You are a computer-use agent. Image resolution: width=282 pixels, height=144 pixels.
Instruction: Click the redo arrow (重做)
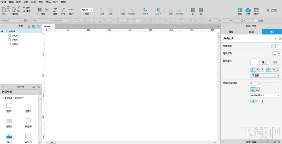[x=24, y=11]
